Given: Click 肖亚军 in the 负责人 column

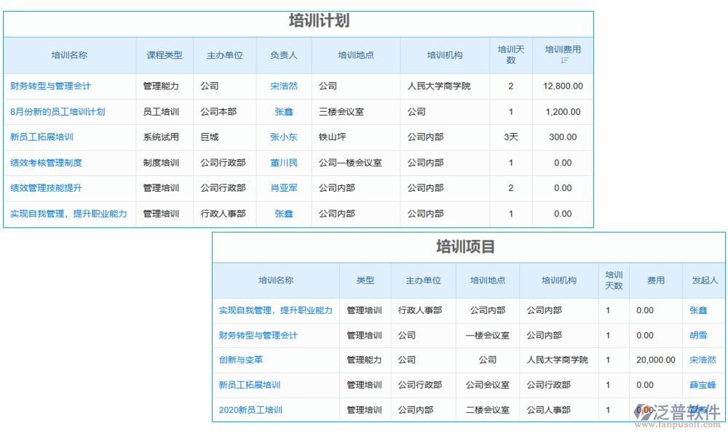Looking at the screenshot, I should pos(282,188).
